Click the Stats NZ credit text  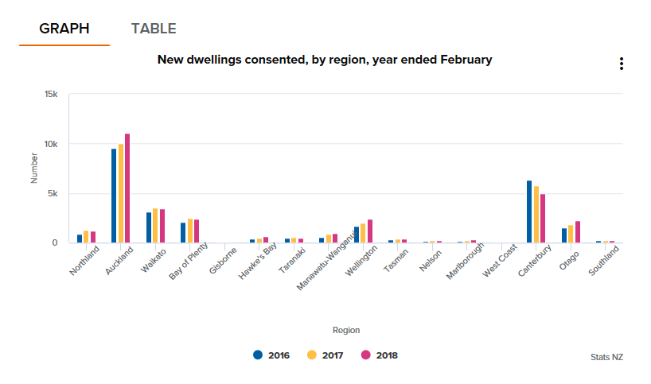pyautogui.click(x=606, y=357)
